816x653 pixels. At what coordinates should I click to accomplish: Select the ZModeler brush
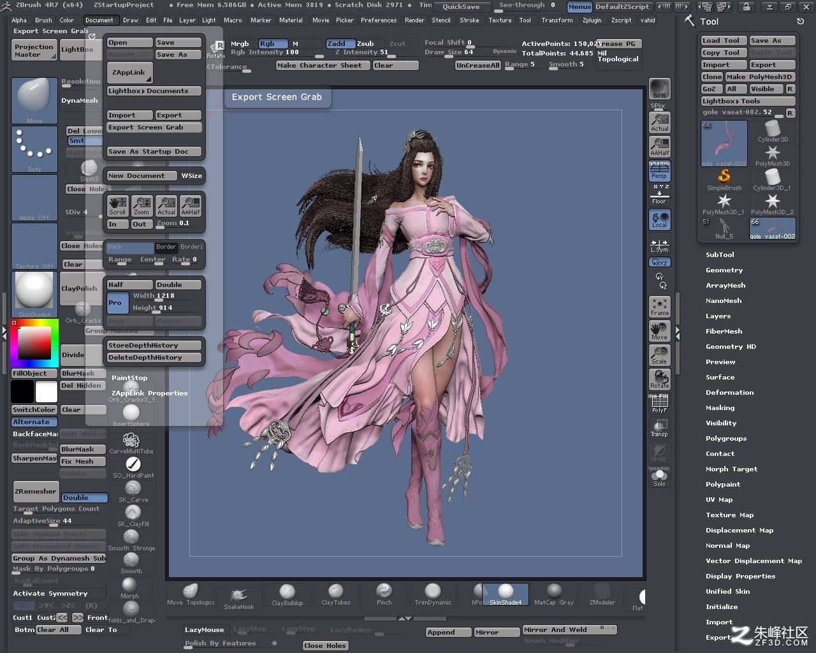(602, 594)
